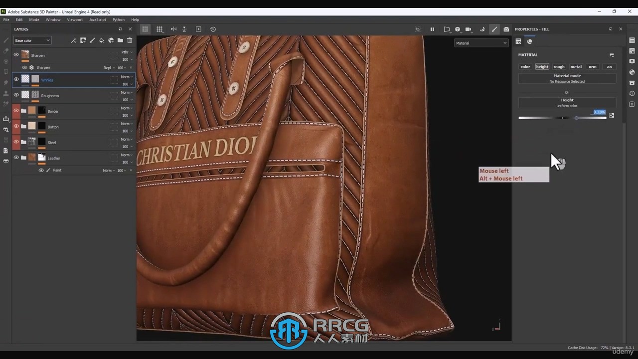Open Shader Settings sphere icon

click(632, 72)
